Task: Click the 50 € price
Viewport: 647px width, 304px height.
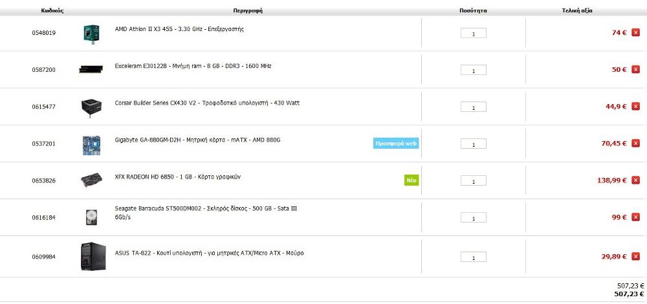Action: pyautogui.click(x=619, y=70)
